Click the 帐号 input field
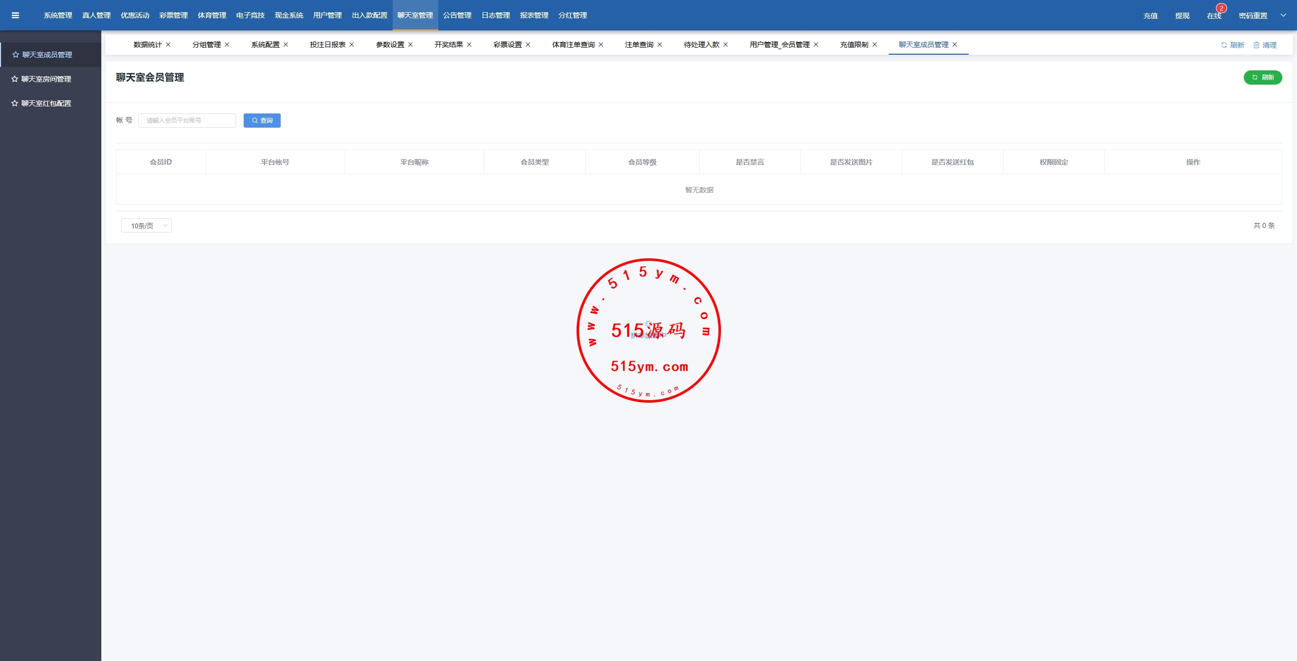 point(187,121)
